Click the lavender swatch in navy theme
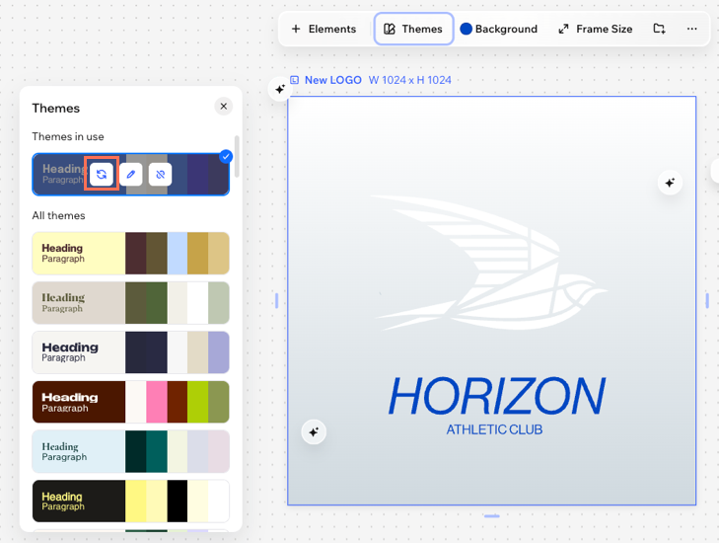Image resolution: width=719 pixels, height=543 pixels. point(219,352)
